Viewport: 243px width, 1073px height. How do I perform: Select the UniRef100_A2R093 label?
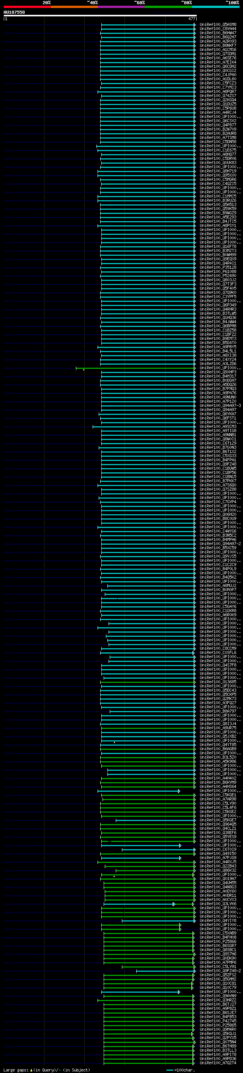pos(218,41)
